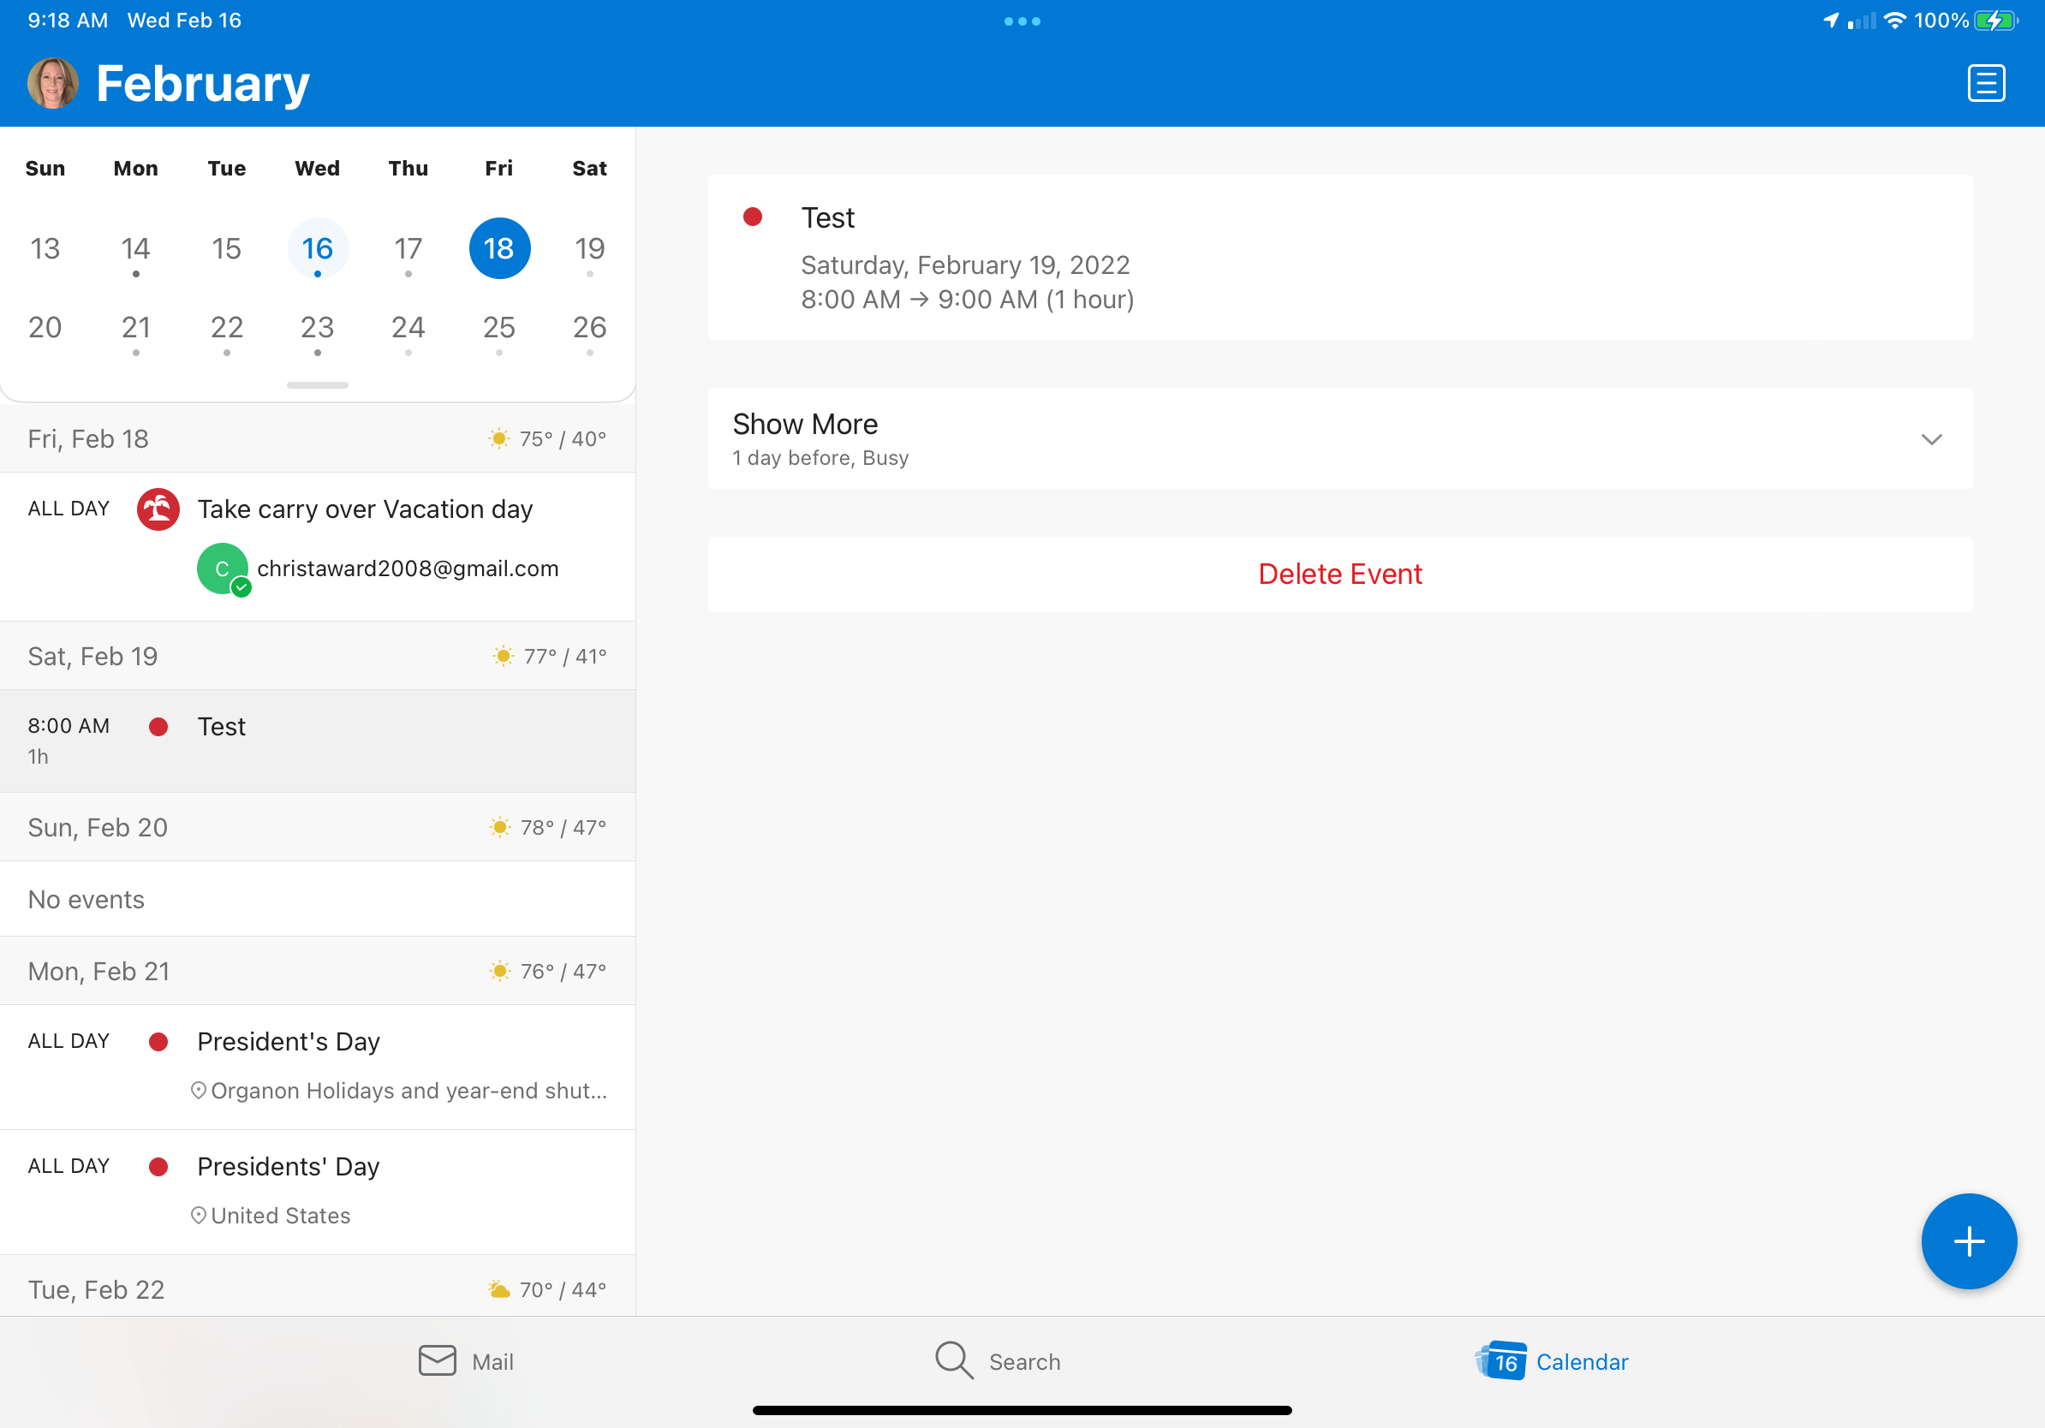The height and width of the screenshot is (1428, 2045).
Task: Expand the Show More chevron
Action: pos(1931,439)
